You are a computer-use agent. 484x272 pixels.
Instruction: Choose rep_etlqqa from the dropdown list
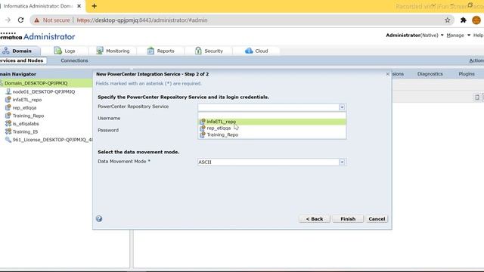click(x=272, y=128)
